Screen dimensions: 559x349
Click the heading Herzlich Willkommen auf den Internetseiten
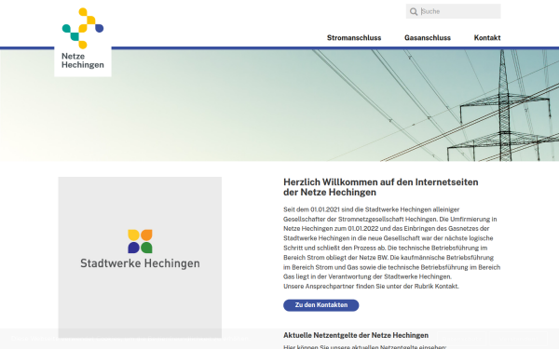click(x=381, y=187)
